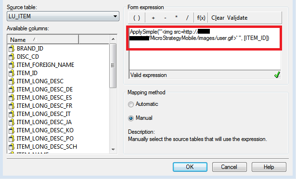Sort columns by the Name header
Image resolution: width=296 pixels, height=179 pixels.
point(43,39)
